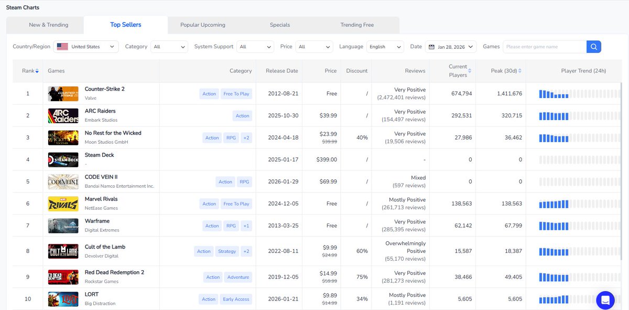Viewport: 629px width, 310px height.
Task: Open the ARC Raiders game thumbnail
Action: coord(63,116)
